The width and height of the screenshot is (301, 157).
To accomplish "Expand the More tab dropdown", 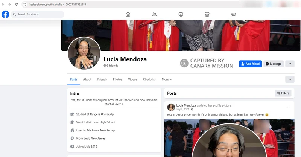I will (167, 79).
